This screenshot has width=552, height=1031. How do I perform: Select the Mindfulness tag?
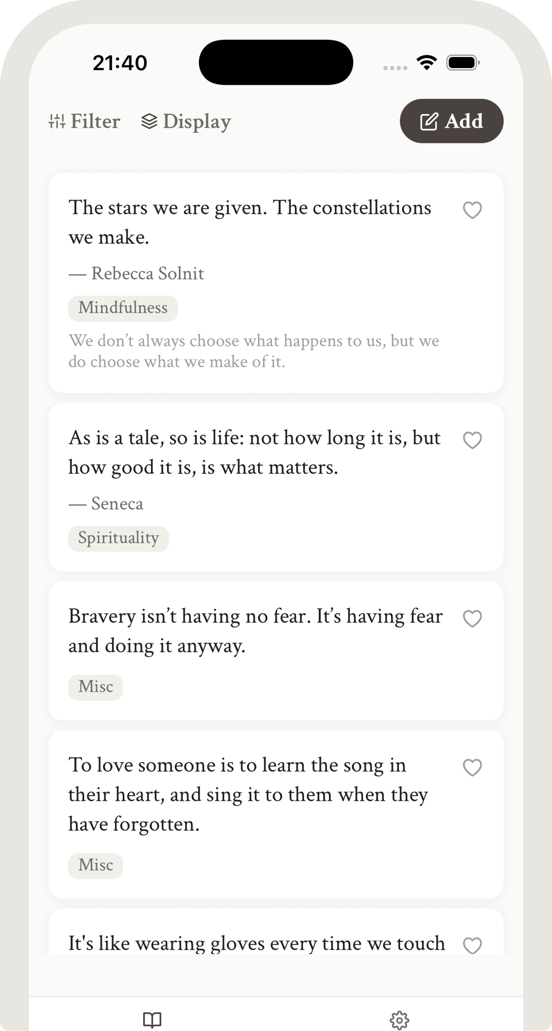tap(122, 308)
